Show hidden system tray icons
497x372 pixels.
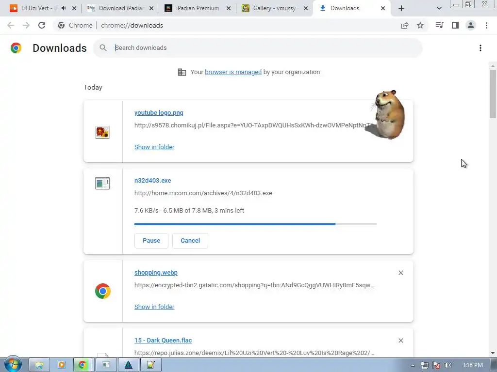click(x=413, y=365)
